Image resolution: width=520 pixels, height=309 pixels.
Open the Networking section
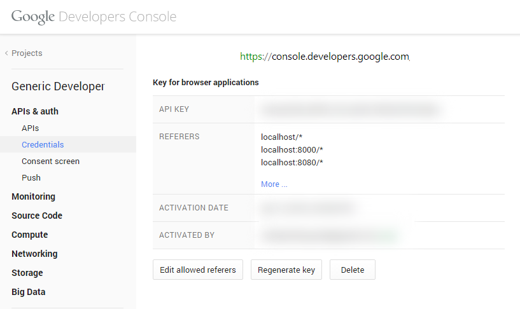[x=34, y=254]
